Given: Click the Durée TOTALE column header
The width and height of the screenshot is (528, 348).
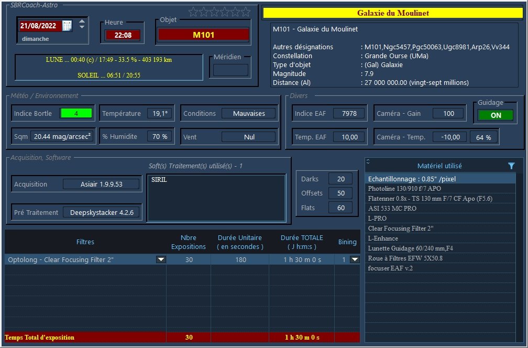Looking at the screenshot, I should click(x=302, y=242).
